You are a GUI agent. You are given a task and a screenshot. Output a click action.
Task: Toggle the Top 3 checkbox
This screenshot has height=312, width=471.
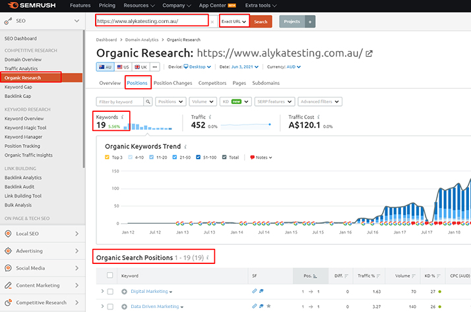click(x=107, y=157)
